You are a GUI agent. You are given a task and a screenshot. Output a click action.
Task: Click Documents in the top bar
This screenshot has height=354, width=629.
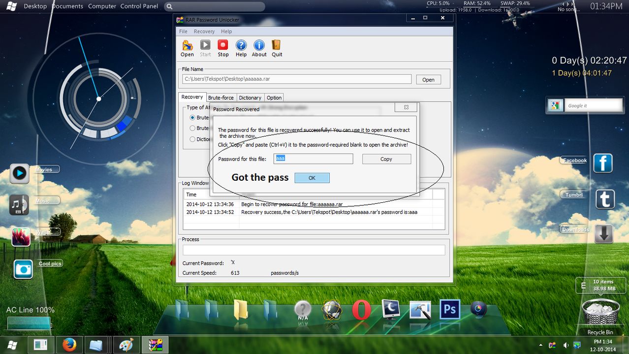(x=67, y=6)
